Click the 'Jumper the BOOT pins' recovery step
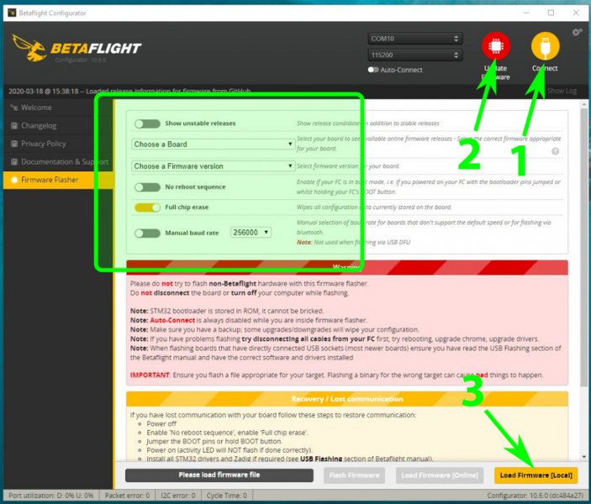 (x=214, y=441)
